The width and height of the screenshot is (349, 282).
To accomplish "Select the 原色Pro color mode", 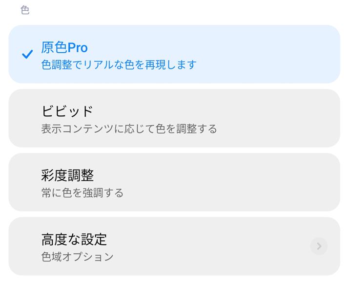I will point(174,54).
